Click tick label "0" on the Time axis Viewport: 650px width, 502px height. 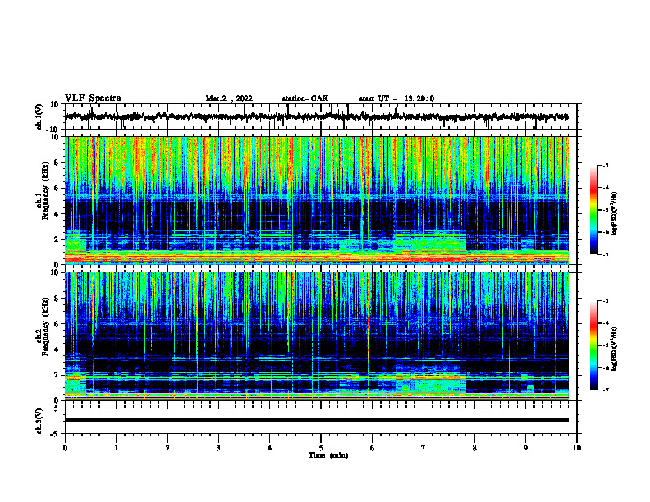[65, 448]
